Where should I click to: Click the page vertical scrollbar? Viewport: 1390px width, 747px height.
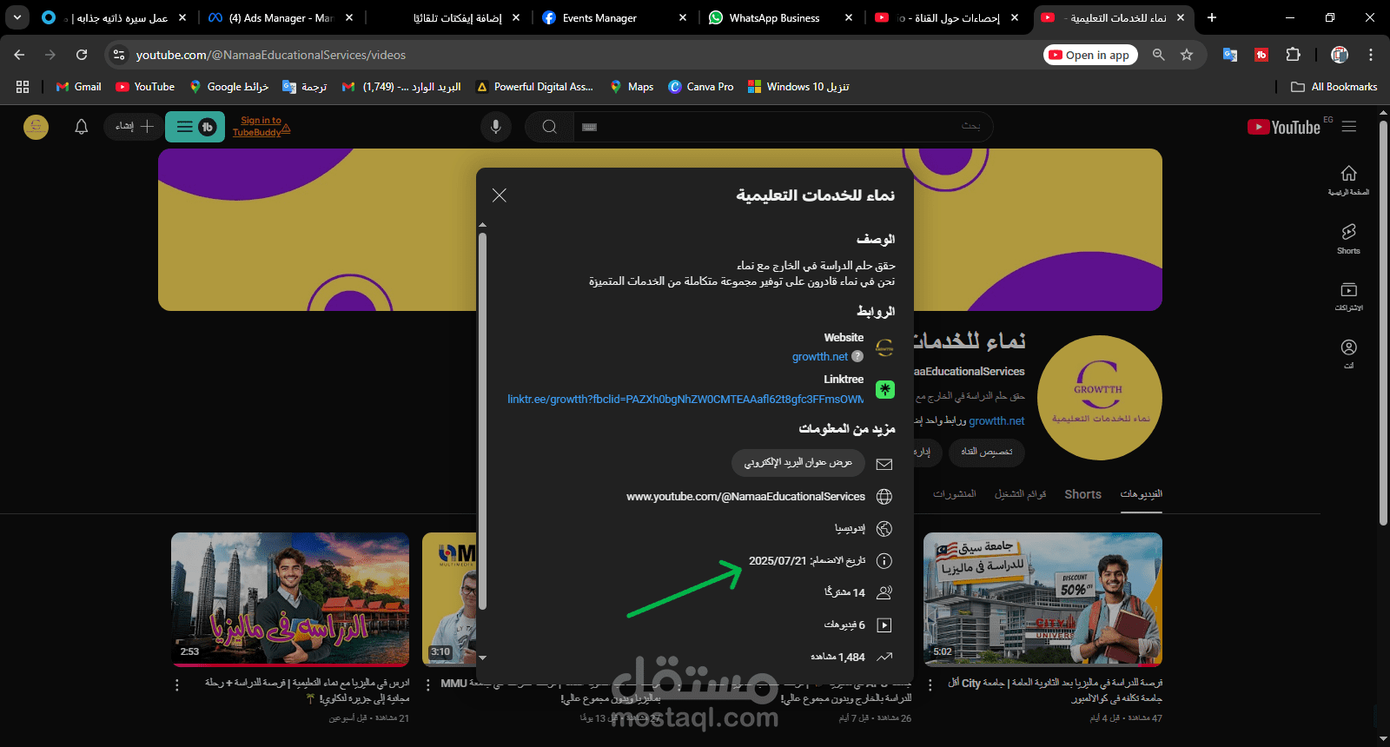(x=1383, y=323)
